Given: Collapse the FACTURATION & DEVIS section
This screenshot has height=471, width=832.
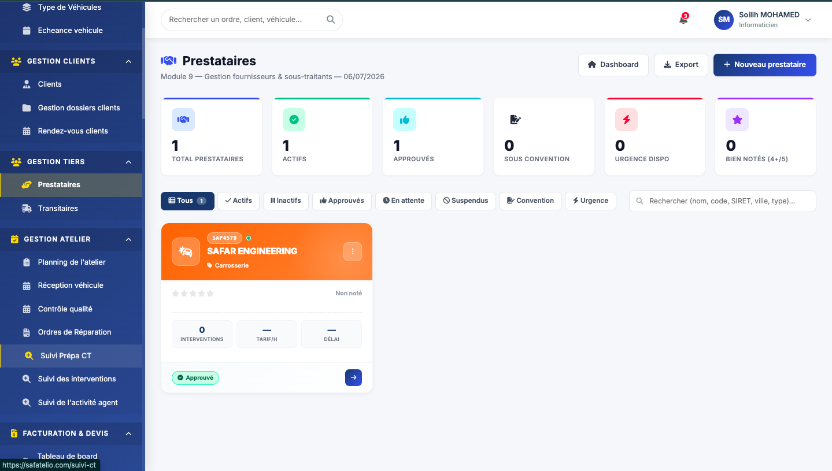Looking at the screenshot, I should coord(128,433).
